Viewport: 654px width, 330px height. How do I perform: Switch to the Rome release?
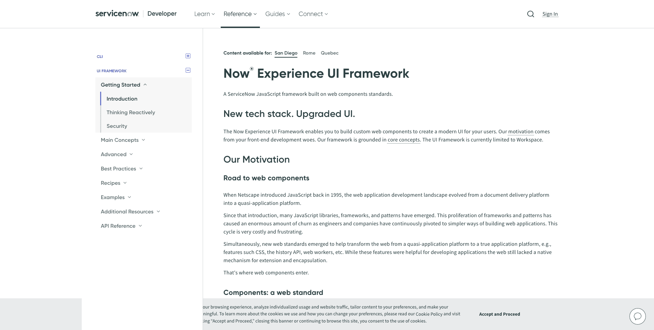[309, 53]
